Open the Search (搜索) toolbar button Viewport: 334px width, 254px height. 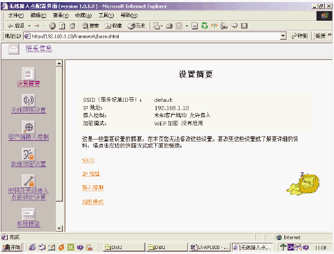(x=90, y=26)
